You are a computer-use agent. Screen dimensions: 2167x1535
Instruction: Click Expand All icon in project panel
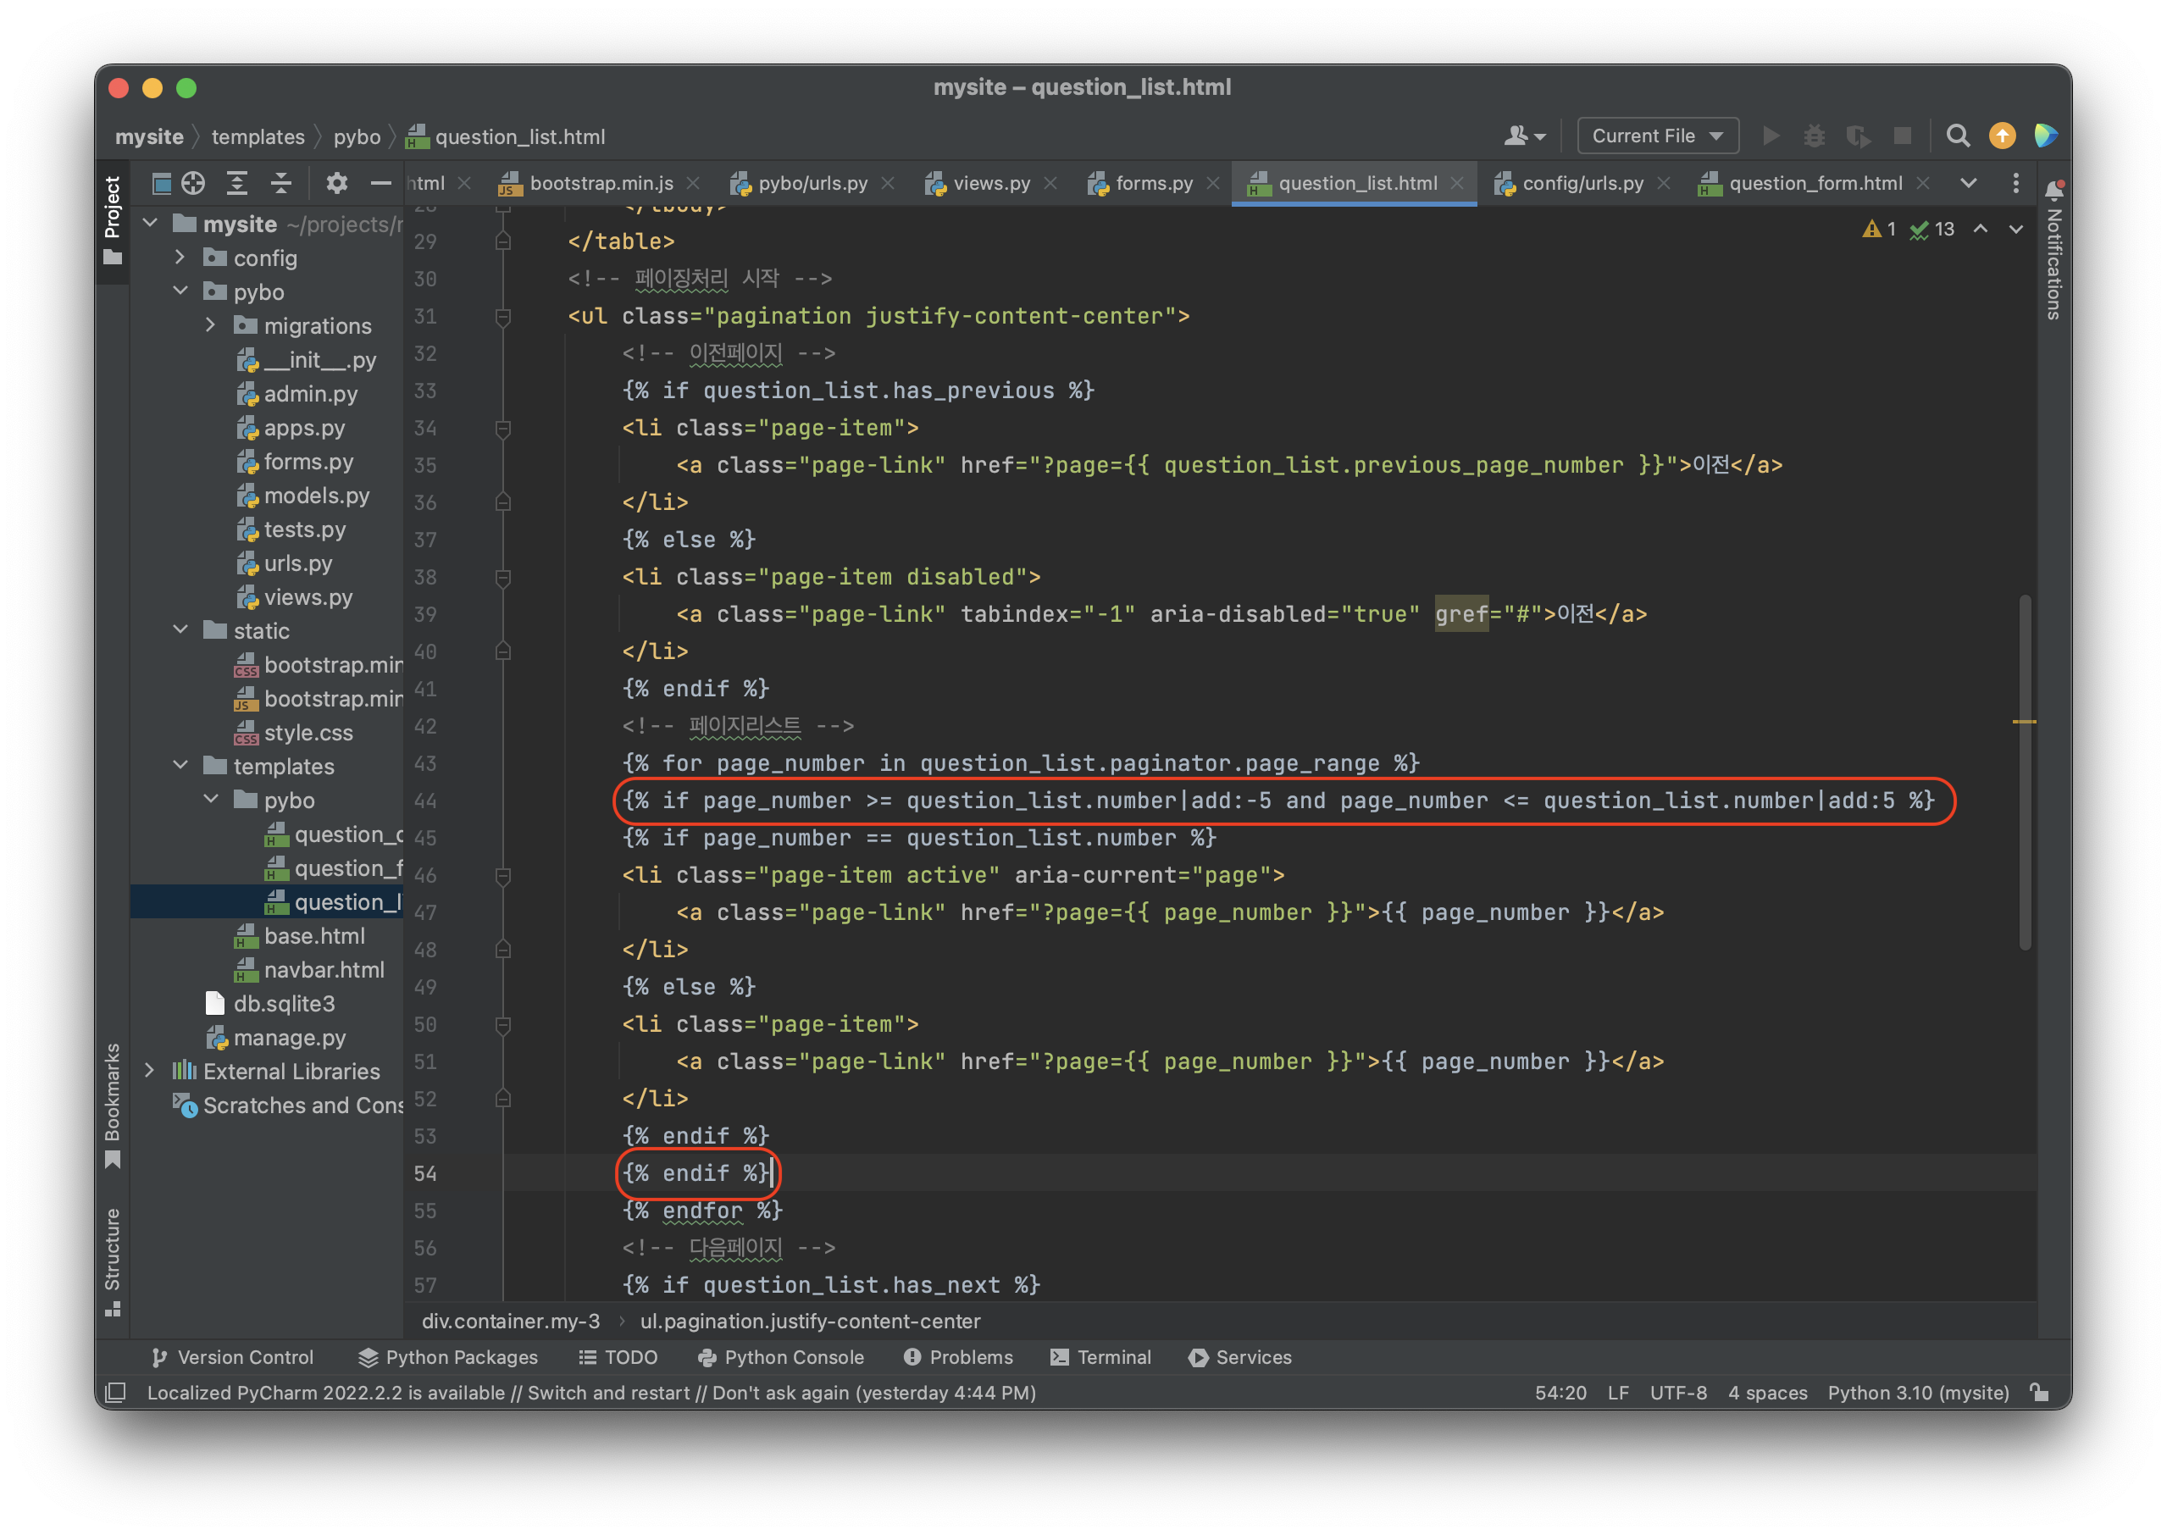pos(237,183)
